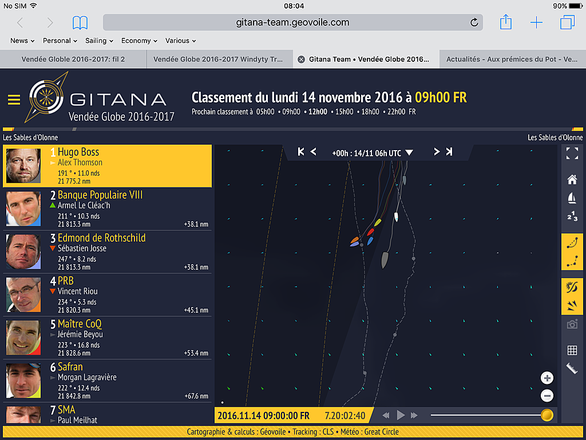Toggle the boat route tracks display
The height and width of the screenshot is (440, 586).
coord(572,243)
